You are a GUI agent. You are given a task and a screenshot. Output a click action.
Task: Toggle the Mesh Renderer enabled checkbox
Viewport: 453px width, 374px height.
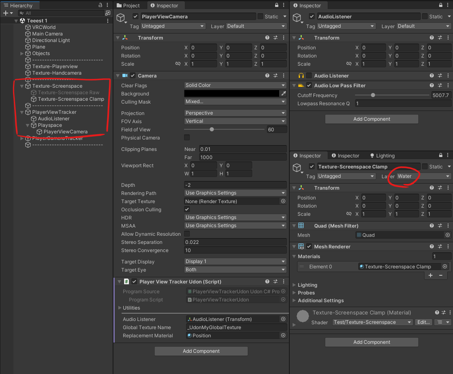click(x=309, y=246)
